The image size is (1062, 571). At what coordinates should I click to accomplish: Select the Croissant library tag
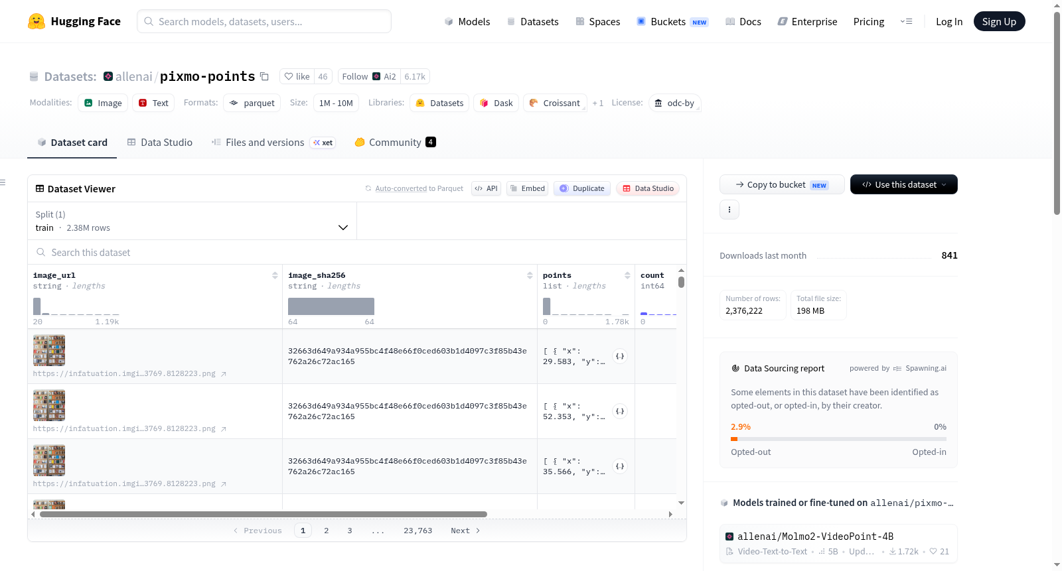pyautogui.click(x=555, y=103)
